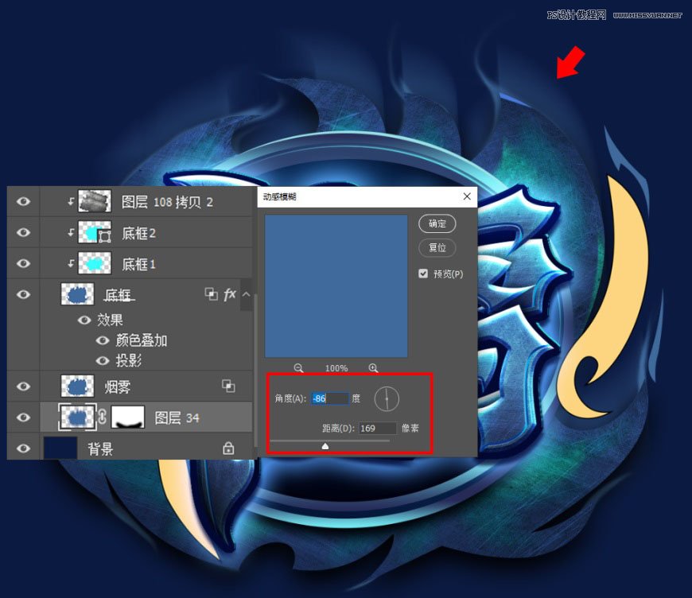Click the distance slider handle
The image size is (692, 598).
(x=325, y=446)
